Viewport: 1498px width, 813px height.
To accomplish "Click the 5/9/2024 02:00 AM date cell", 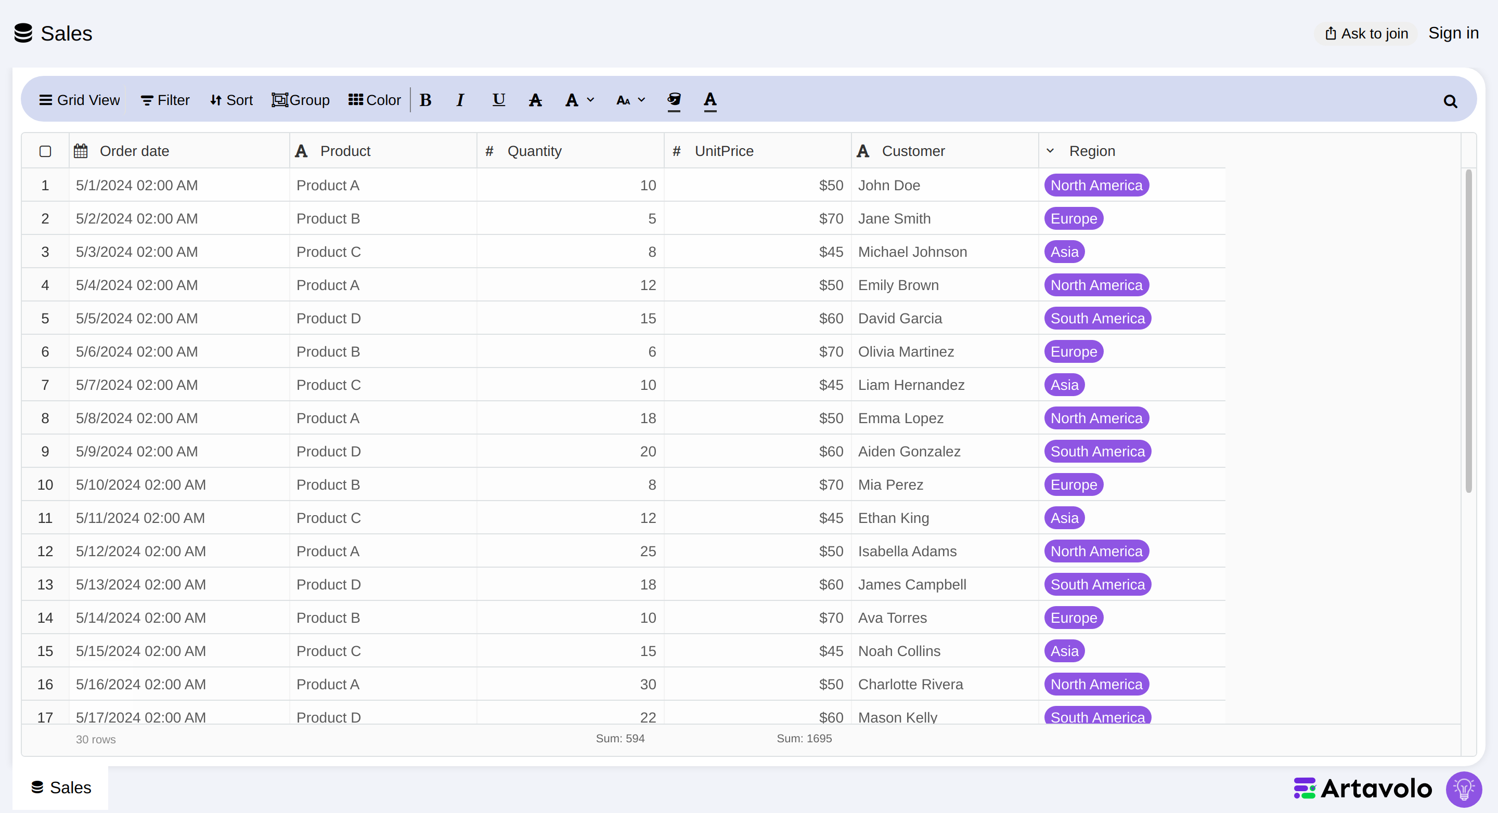I will tap(179, 452).
